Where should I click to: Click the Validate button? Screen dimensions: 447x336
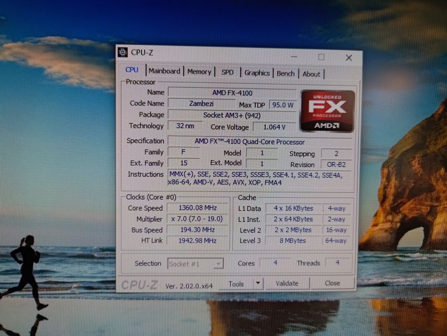click(x=287, y=283)
